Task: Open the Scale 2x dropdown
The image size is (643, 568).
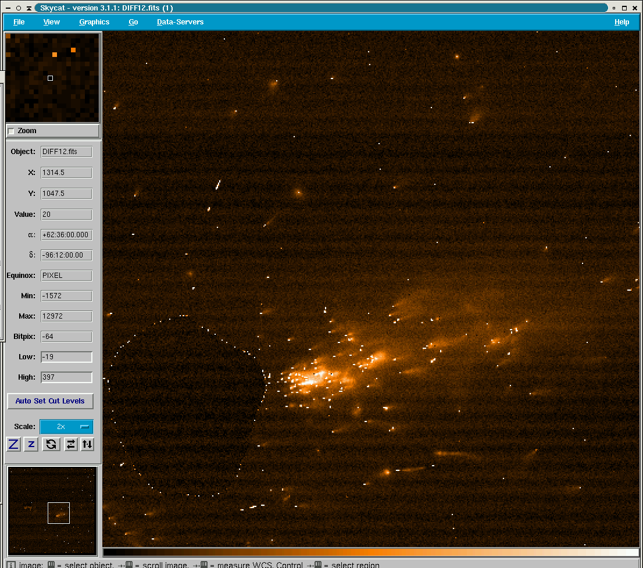Action: (x=66, y=427)
